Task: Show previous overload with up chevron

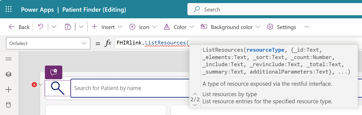Action: (x=195, y=94)
